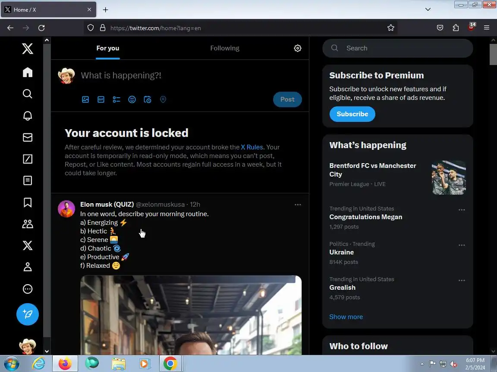Image resolution: width=497 pixels, height=372 pixels.
Task: Reload the page with refresh icon
Action: click(41, 28)
